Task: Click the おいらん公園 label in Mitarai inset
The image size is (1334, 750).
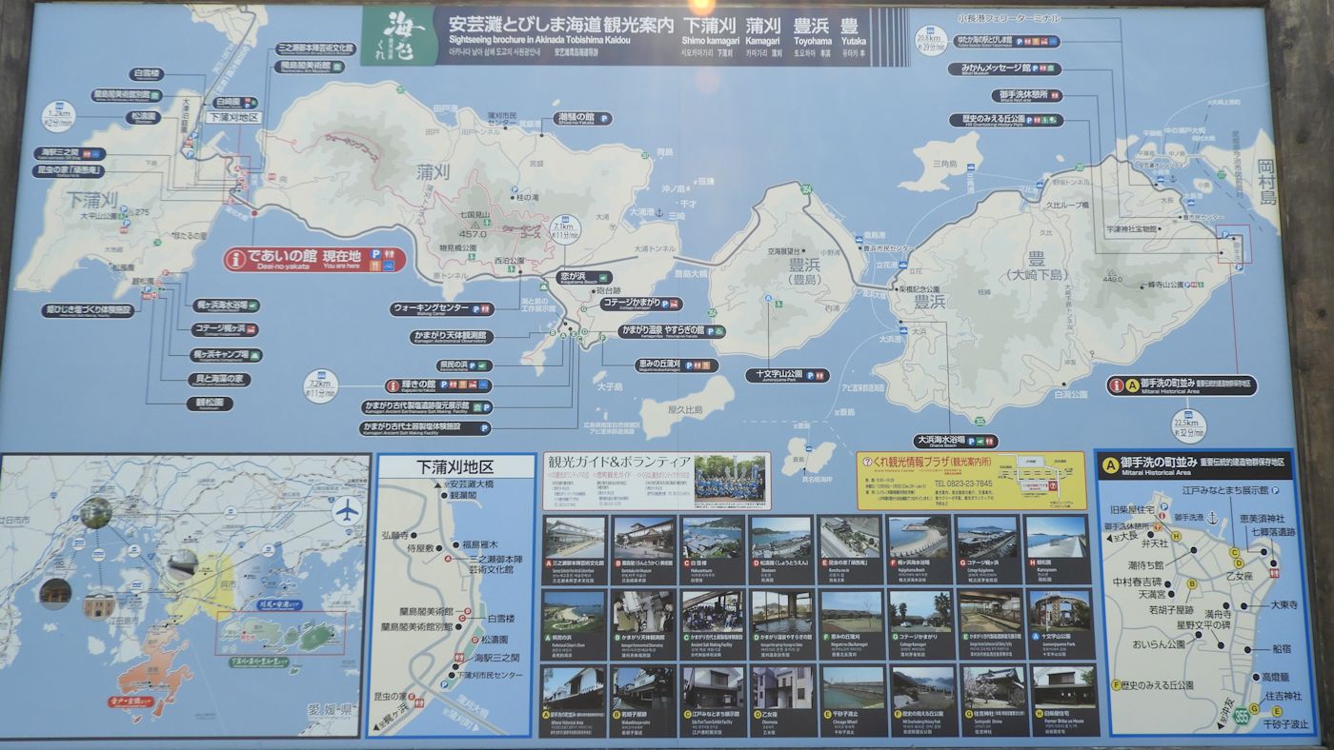Action: 1159,643
